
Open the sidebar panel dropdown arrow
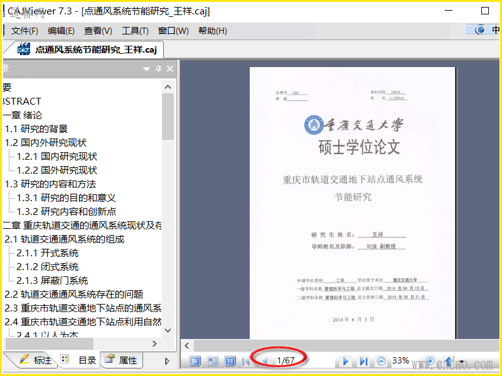146,69
